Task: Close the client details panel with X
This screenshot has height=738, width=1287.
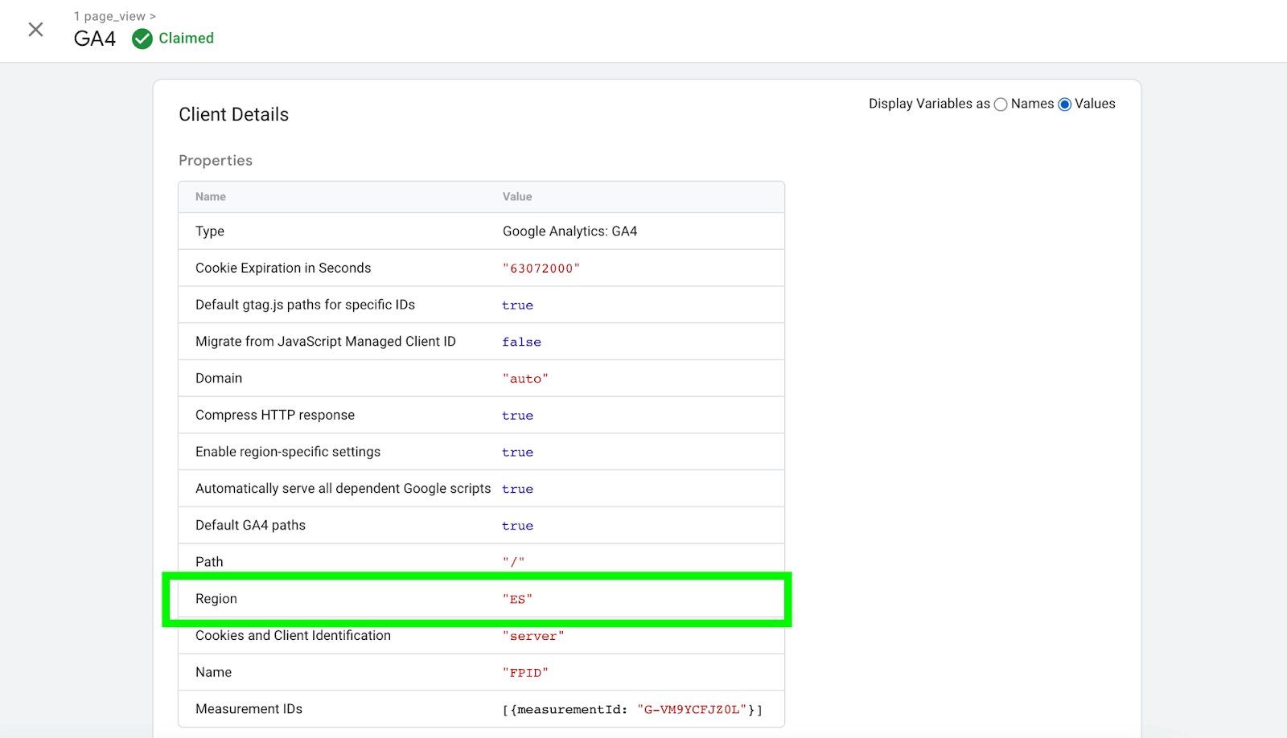Action: coord(35,30)
